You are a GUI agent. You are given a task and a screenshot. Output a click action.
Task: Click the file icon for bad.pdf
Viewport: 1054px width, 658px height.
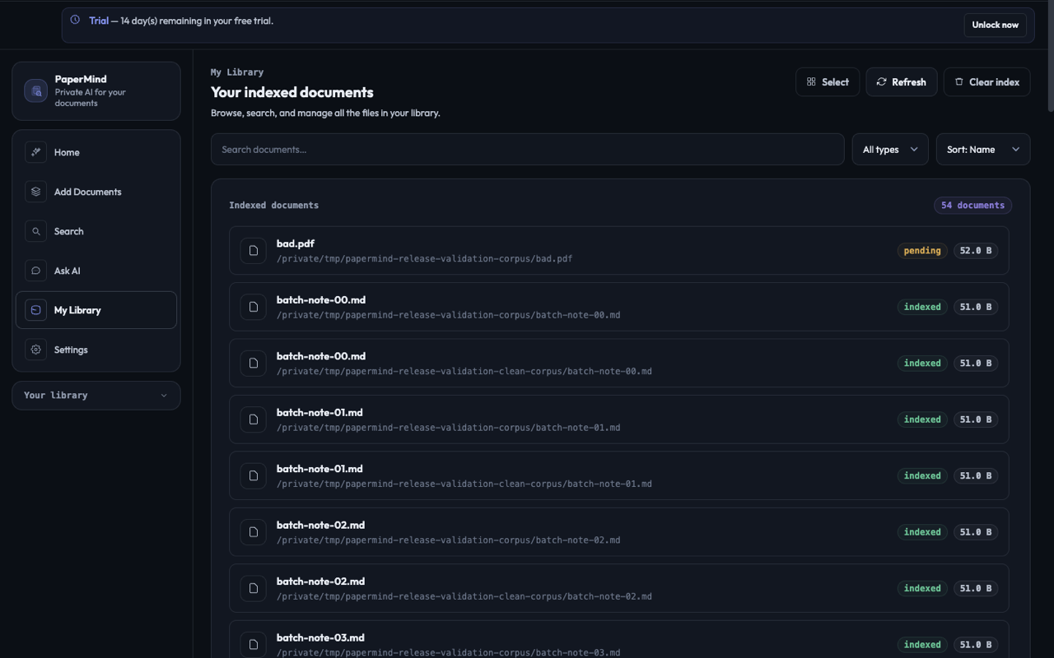point(254,251)
